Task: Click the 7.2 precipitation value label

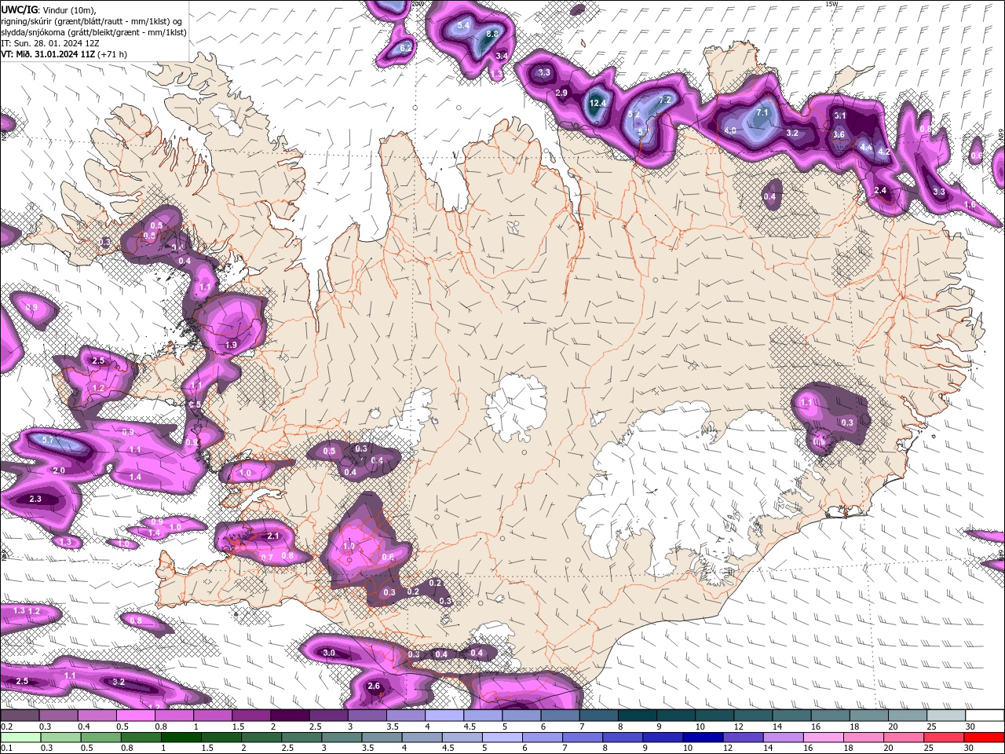Action: [665, 101]
